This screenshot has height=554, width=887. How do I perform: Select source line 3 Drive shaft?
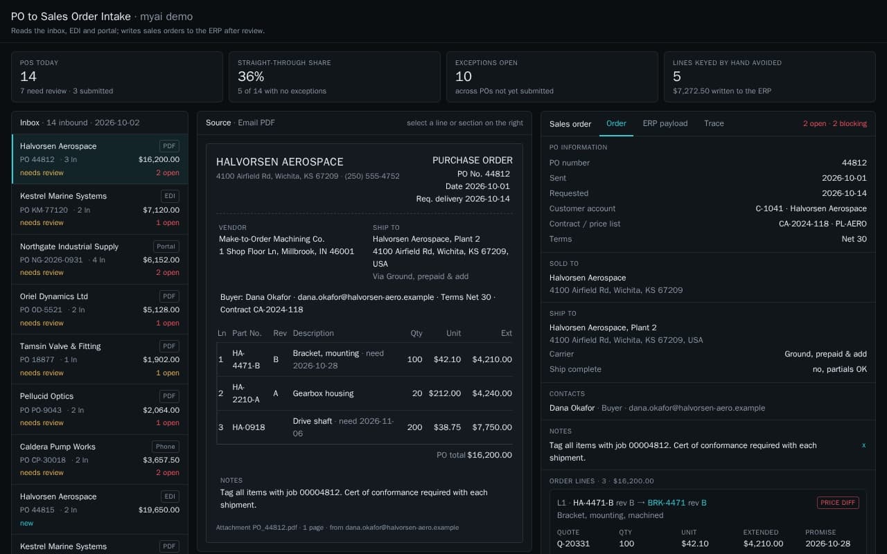[365, 427]
